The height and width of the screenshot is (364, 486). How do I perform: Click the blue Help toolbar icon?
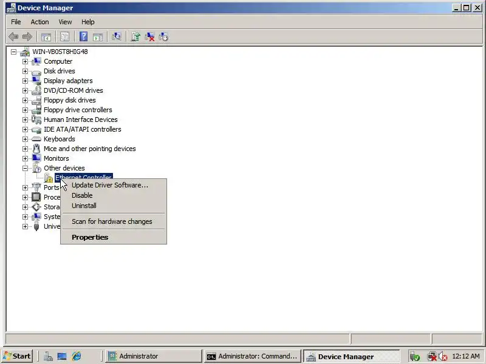coord(83,37)
